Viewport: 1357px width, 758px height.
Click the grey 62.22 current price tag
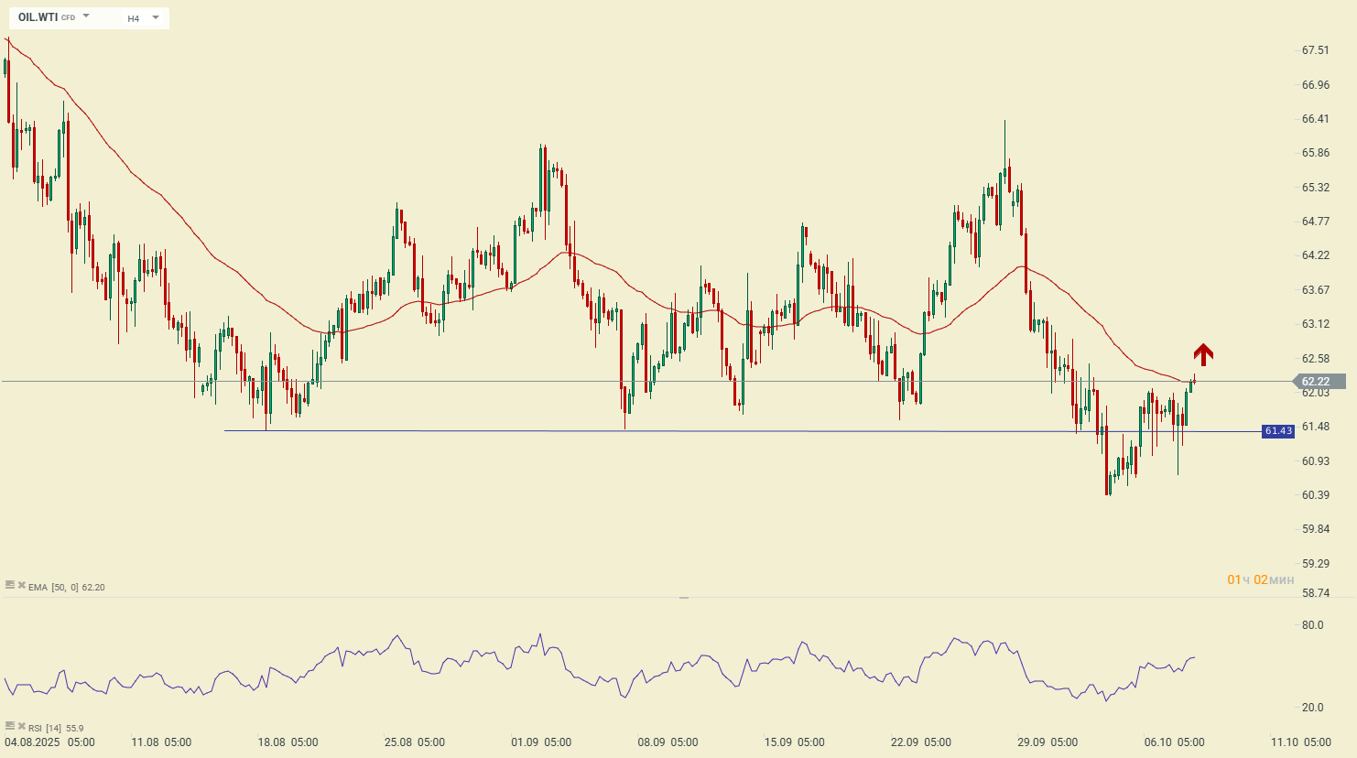[x=1317, y=382]
